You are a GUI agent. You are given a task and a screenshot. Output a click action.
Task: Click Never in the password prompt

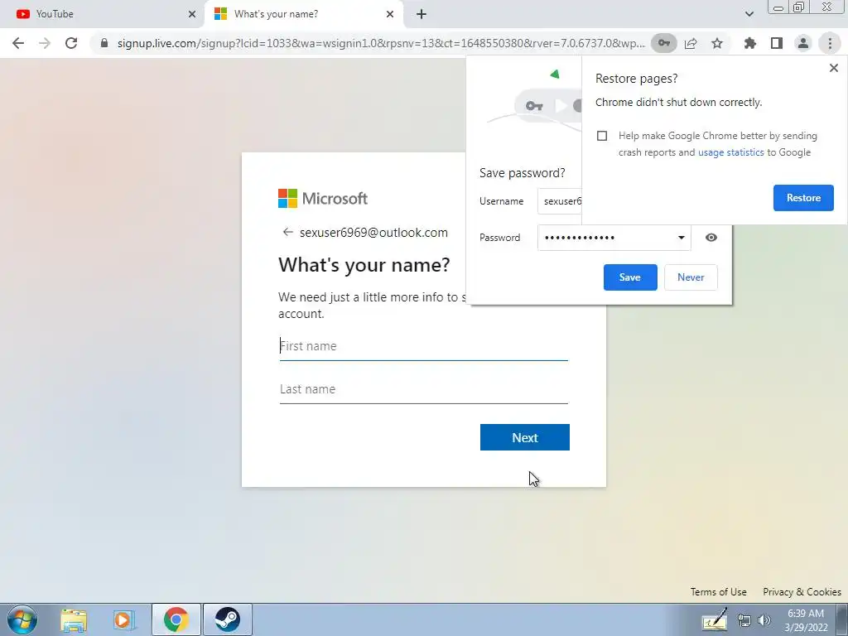691,277
